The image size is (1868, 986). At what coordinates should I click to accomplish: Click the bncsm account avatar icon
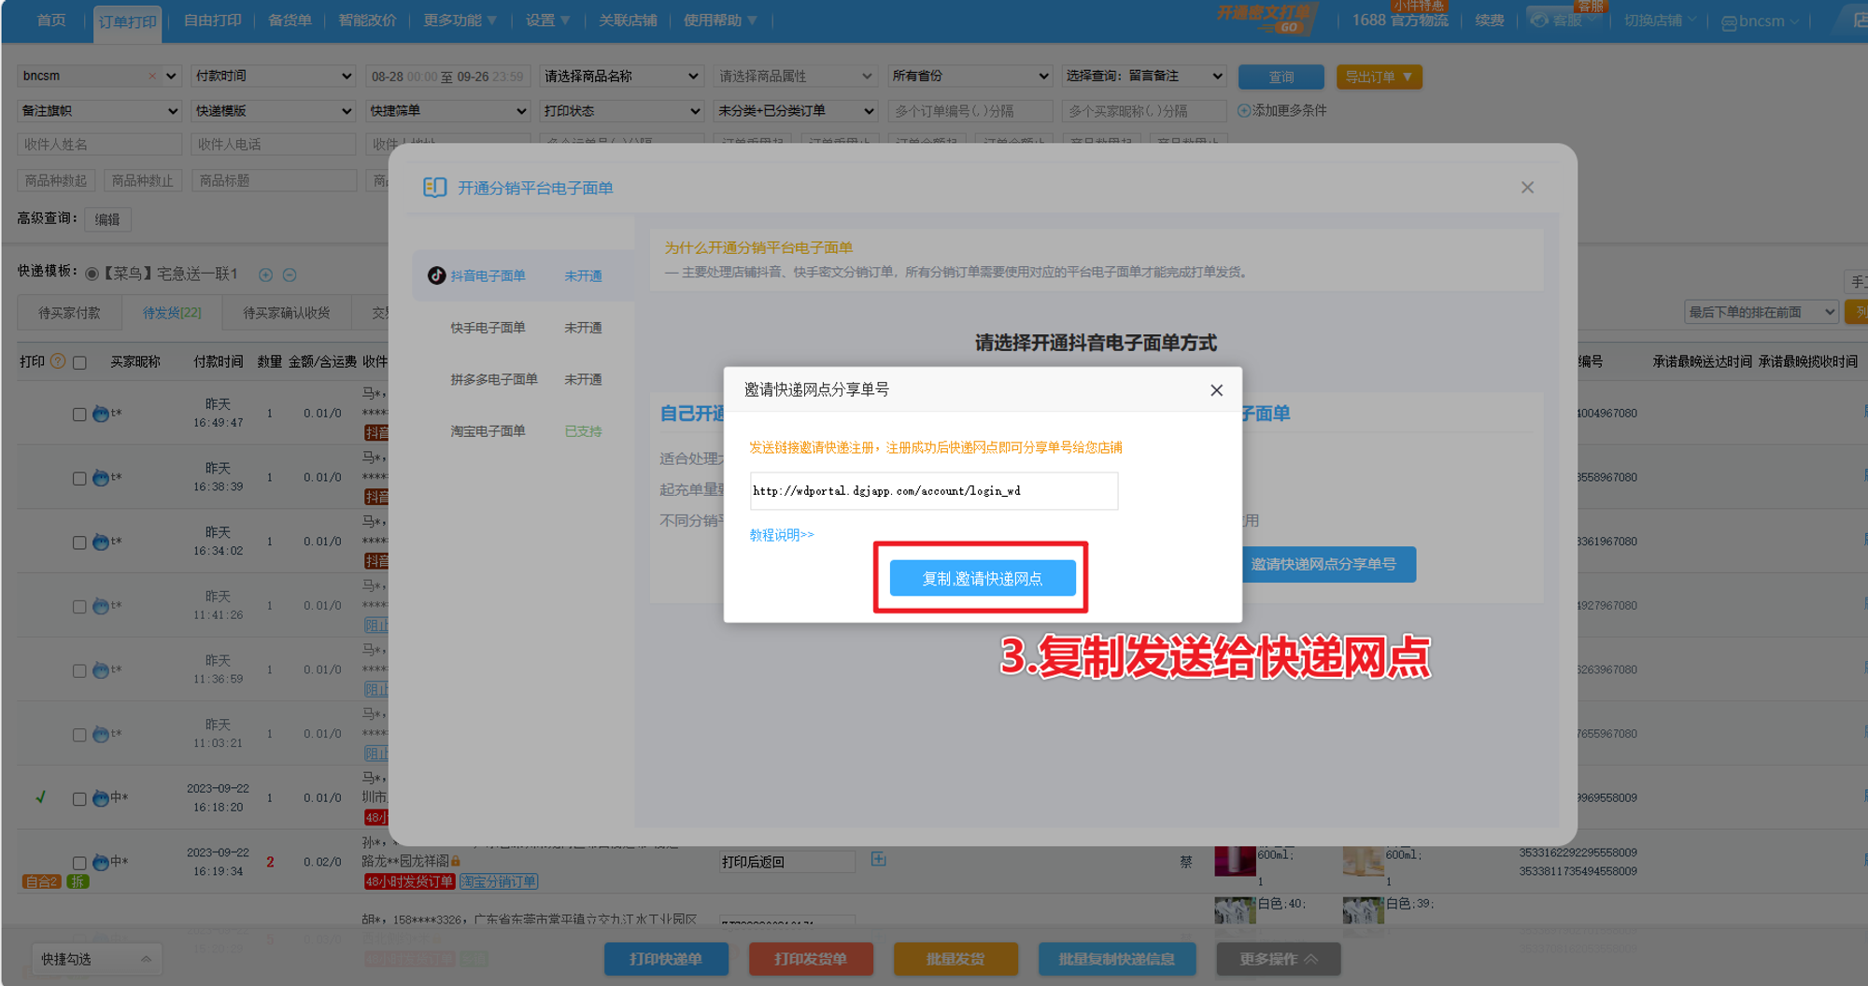pos(1729,22)
